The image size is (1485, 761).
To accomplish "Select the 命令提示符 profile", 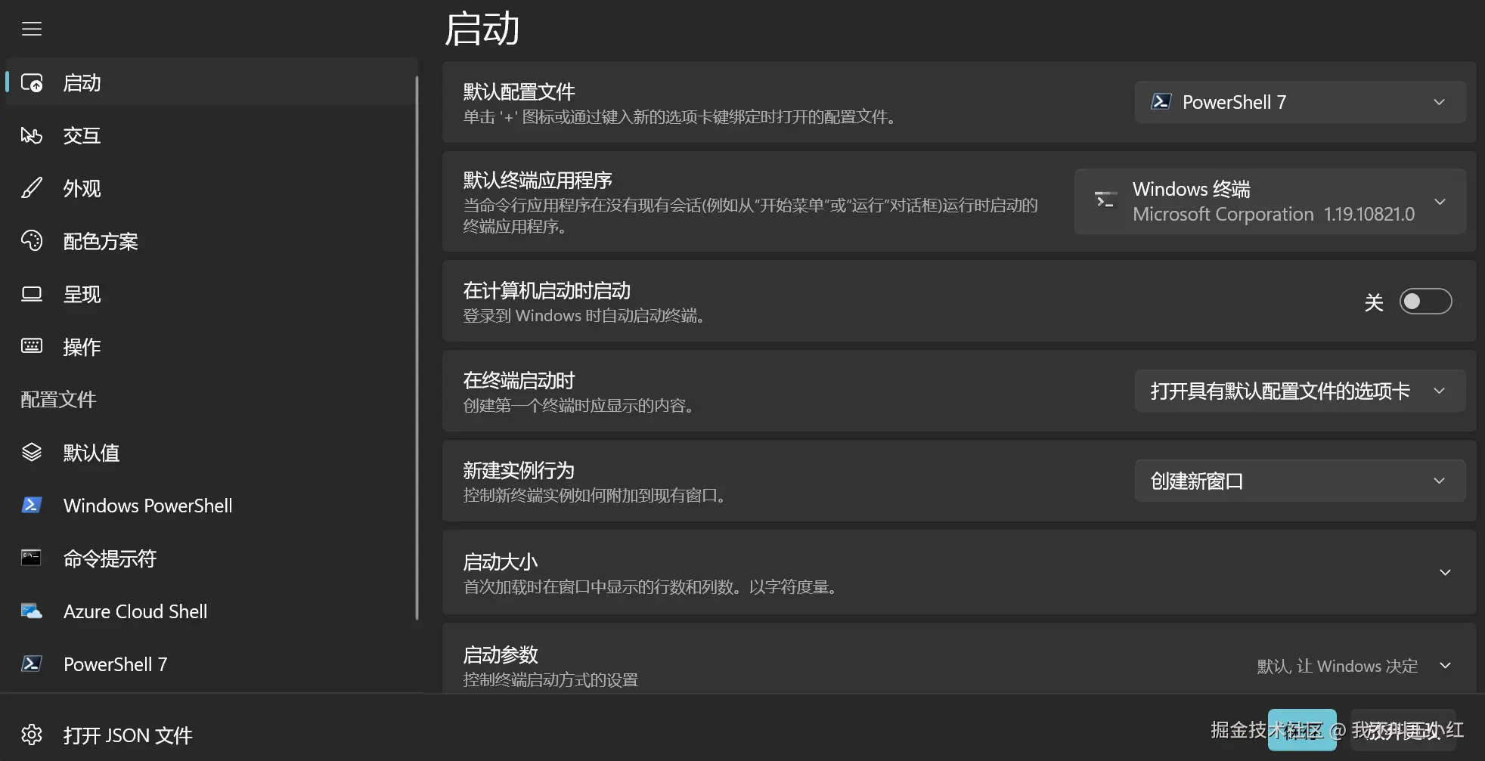I will pos(211,558).
